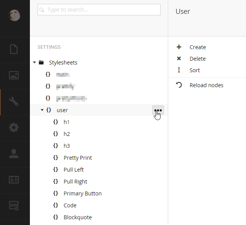Open the Content section icon
The image size is (246, 225).
[14, 50]
